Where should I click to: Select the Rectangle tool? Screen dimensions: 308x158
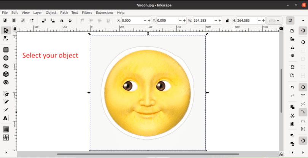6,50
